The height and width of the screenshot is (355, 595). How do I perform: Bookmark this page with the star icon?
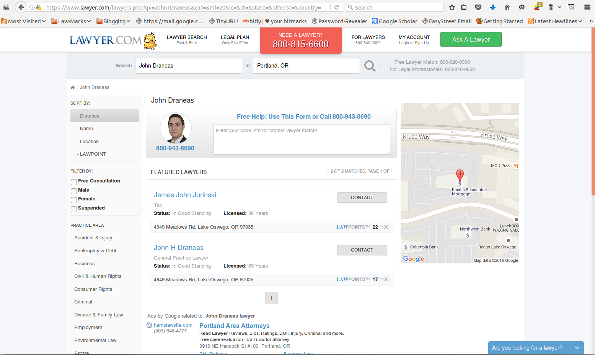coord(452,7)
